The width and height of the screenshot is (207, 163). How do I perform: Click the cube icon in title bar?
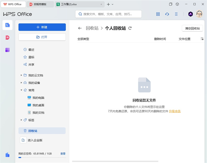point(177,4)
